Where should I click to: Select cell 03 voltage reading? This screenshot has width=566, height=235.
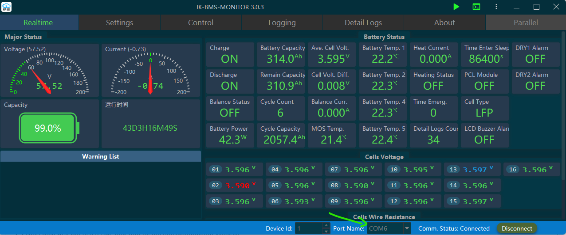235,201
